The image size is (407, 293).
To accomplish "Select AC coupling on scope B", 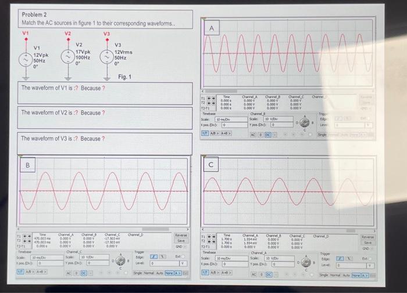I will click(x=69, y=273).
